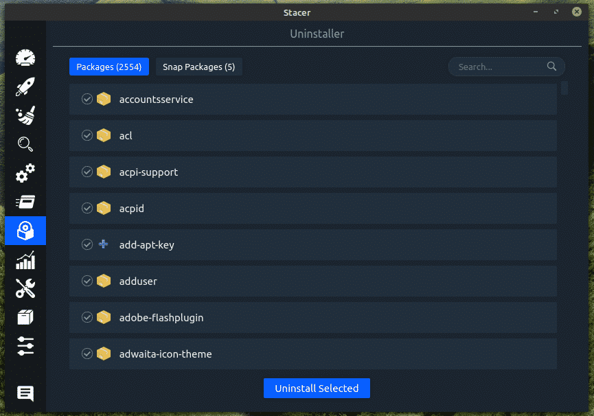Switch to Snap Packages (5) tab
The width and height of the screenshot is (594, 416).
(x=199, y=67)
